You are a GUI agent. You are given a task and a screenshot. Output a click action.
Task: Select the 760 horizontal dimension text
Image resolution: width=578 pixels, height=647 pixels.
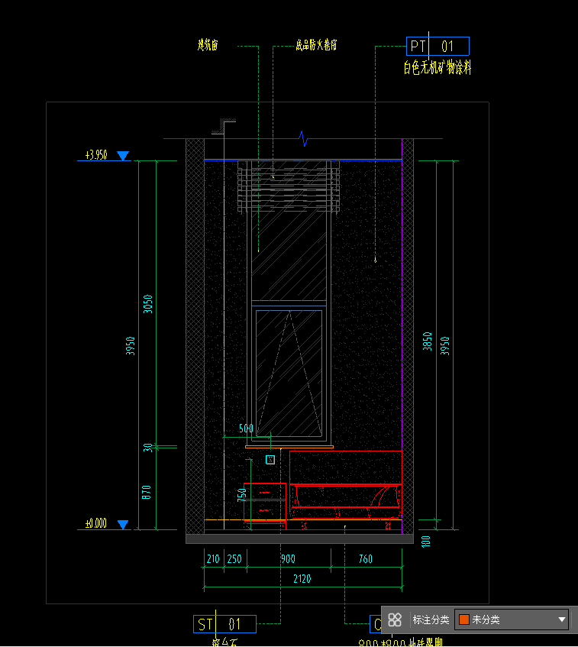(x=366, y=559)
